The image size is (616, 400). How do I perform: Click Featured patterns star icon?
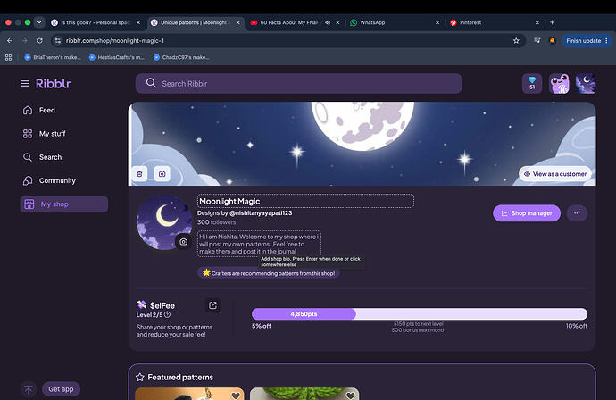140,377
